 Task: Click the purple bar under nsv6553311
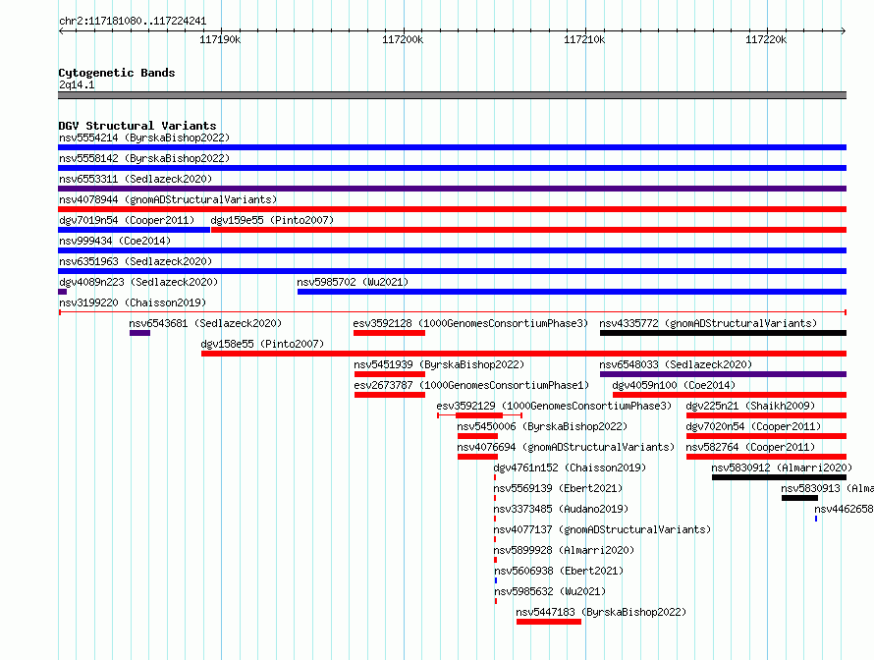click(x=452, y=189)
